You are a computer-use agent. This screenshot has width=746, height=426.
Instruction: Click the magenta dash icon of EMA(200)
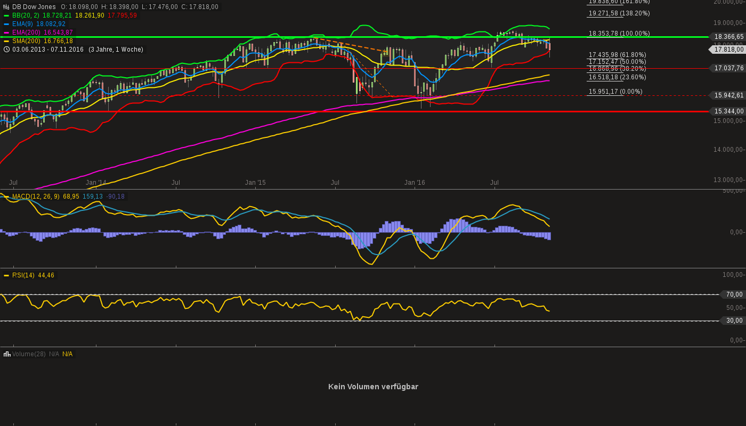click(6, 32)
